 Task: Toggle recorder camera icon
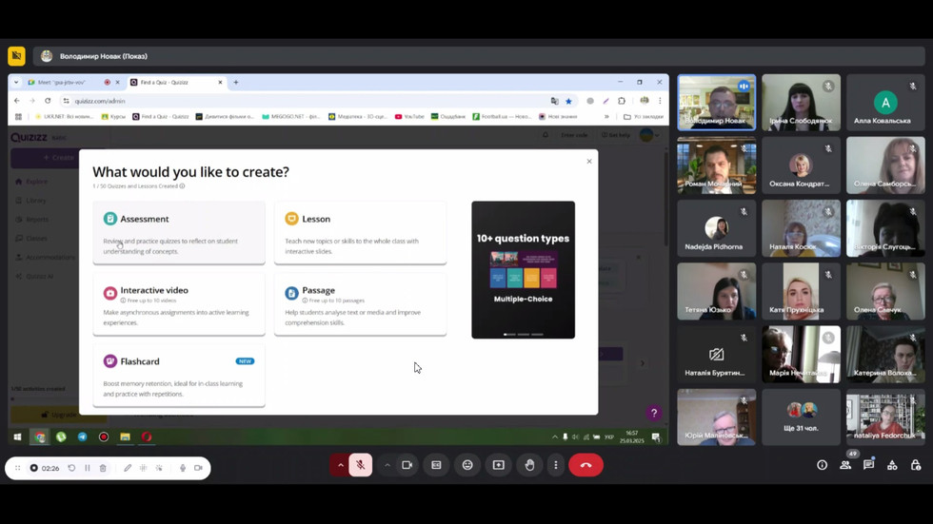point(198,468)
